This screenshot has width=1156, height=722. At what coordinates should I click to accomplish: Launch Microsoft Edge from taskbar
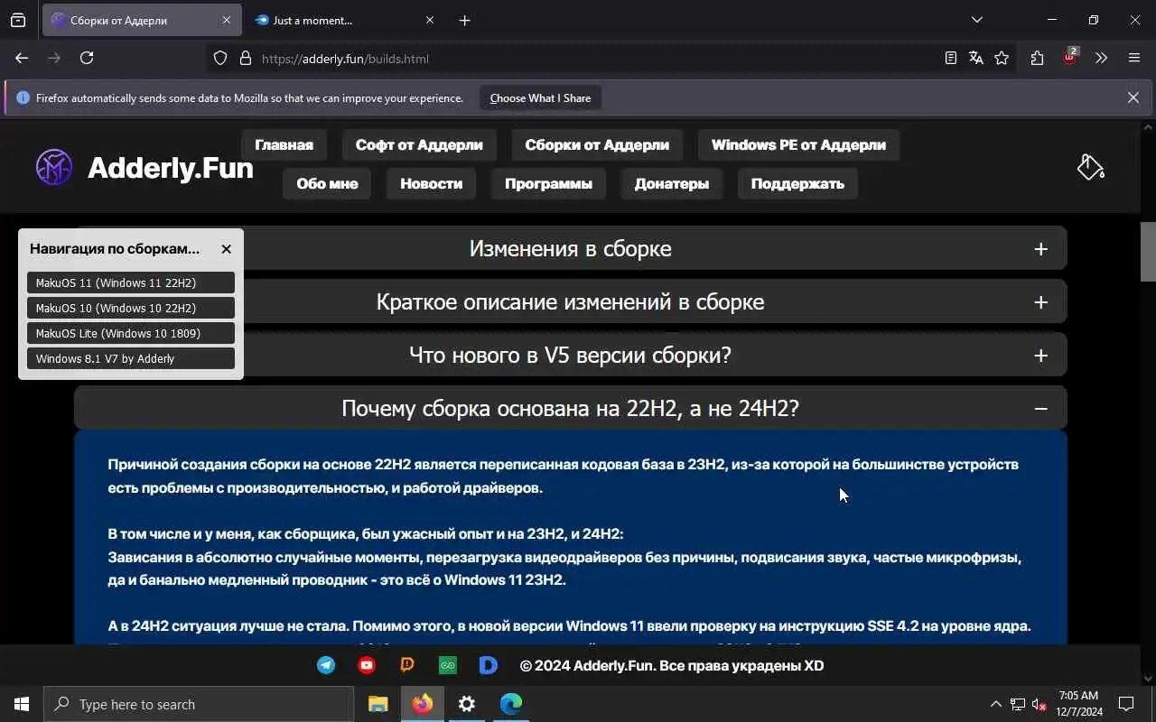(x=511, y=704)
